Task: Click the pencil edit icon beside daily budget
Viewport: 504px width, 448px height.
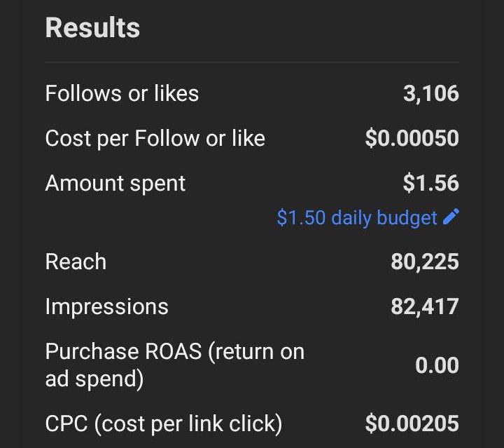Action: [x=451, y=217]
